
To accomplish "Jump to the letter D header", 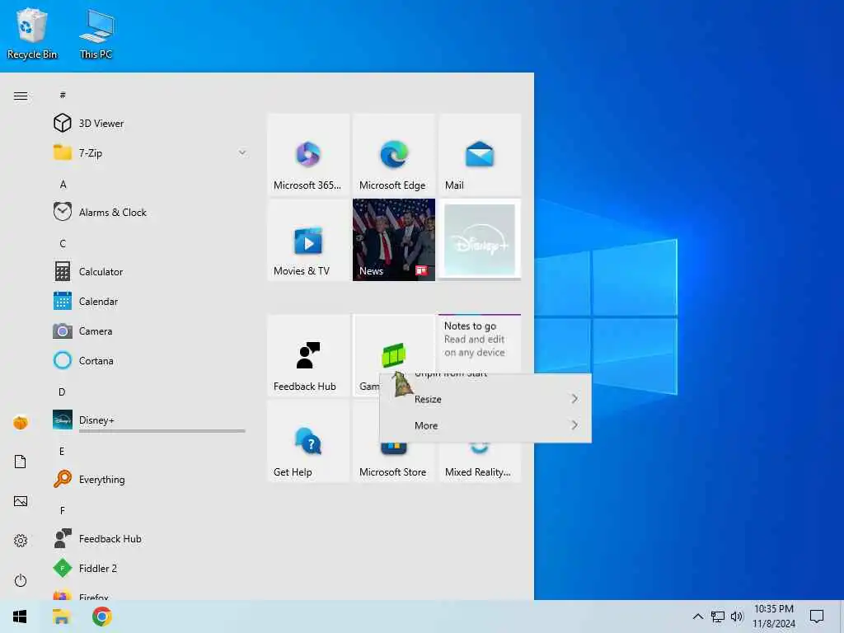I will point(62,392).
